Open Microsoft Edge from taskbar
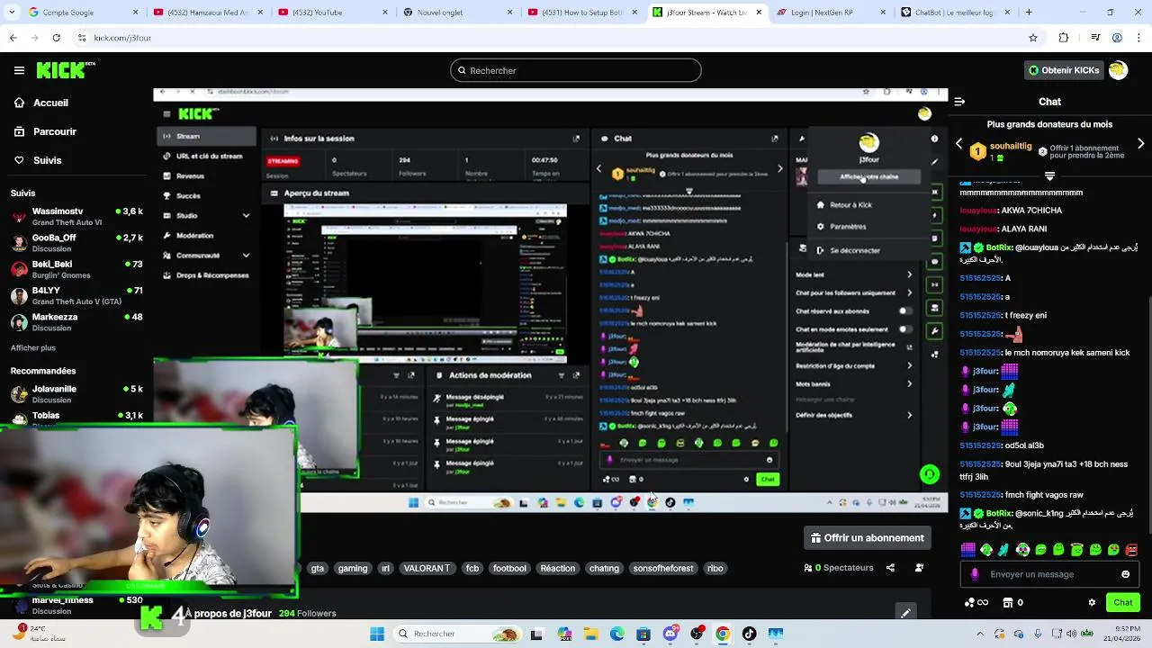The height and width of the screenshot is (648, 1152). (x=616, y=634)
